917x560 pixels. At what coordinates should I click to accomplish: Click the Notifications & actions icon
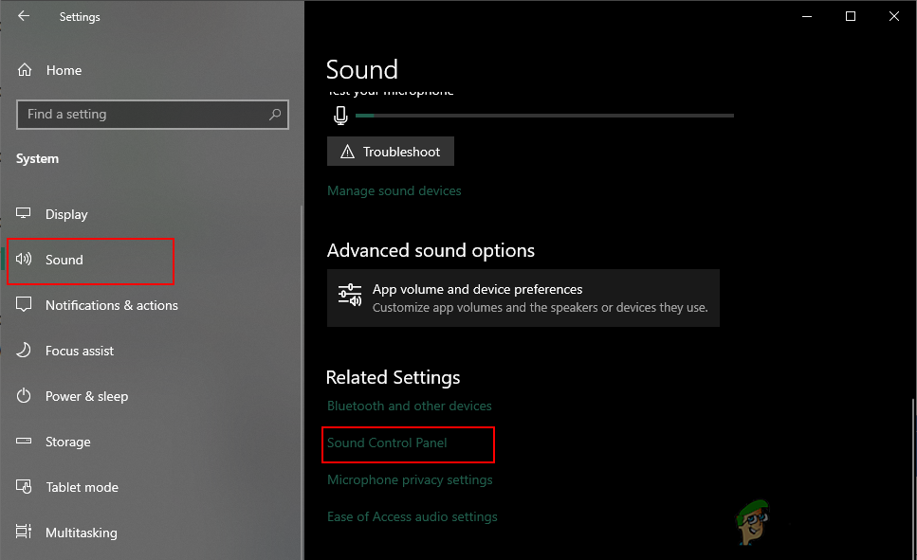(x=25, y=305)
